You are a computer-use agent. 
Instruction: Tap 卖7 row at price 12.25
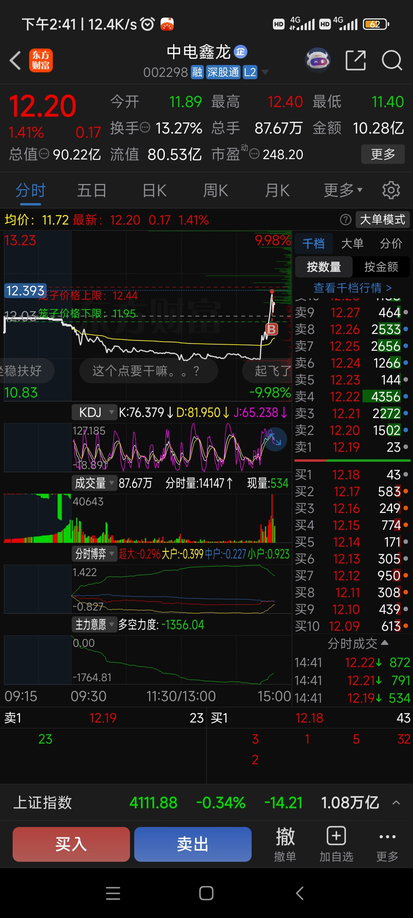352,346
